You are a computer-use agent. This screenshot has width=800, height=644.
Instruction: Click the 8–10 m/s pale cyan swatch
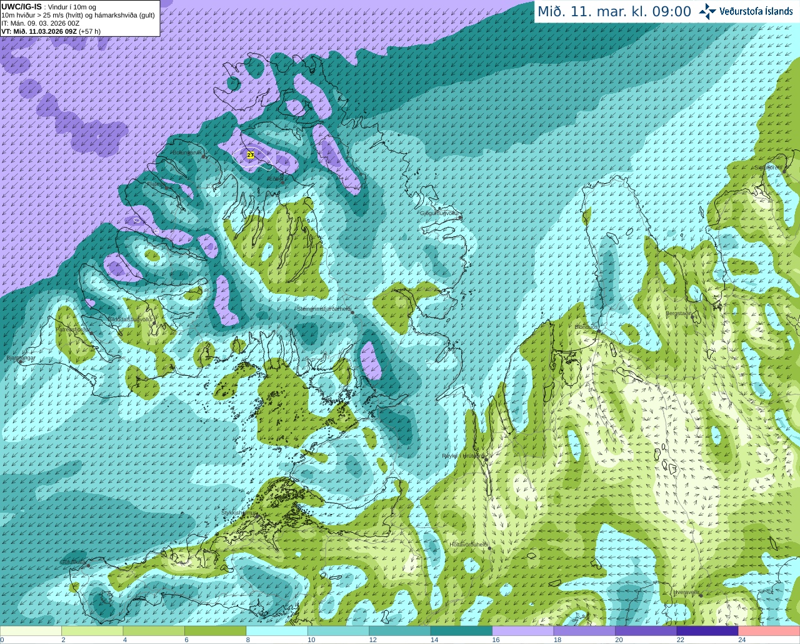click(x=277, y=631)
